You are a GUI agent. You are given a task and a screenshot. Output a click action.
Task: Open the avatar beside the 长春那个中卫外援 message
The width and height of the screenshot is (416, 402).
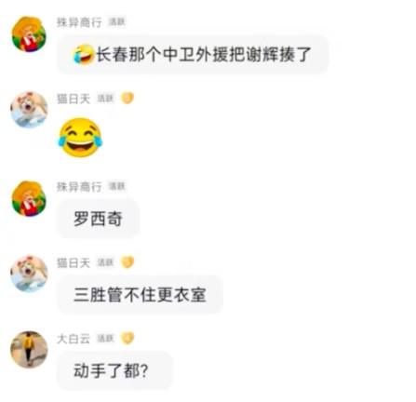[x=29, y=34]
